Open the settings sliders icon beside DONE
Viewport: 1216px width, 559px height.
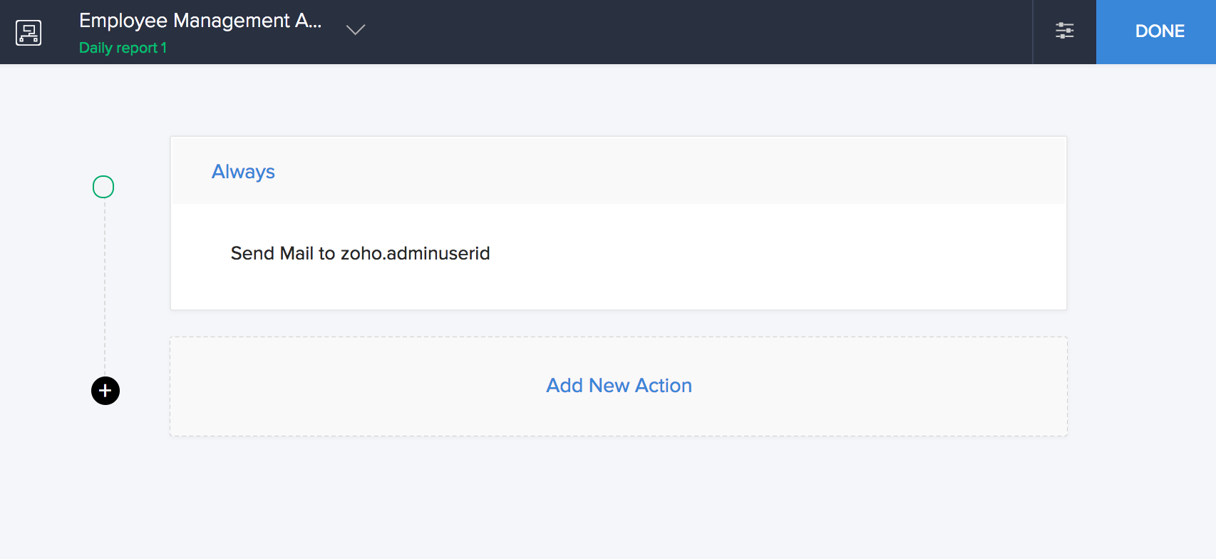(x=1064, y=31)
